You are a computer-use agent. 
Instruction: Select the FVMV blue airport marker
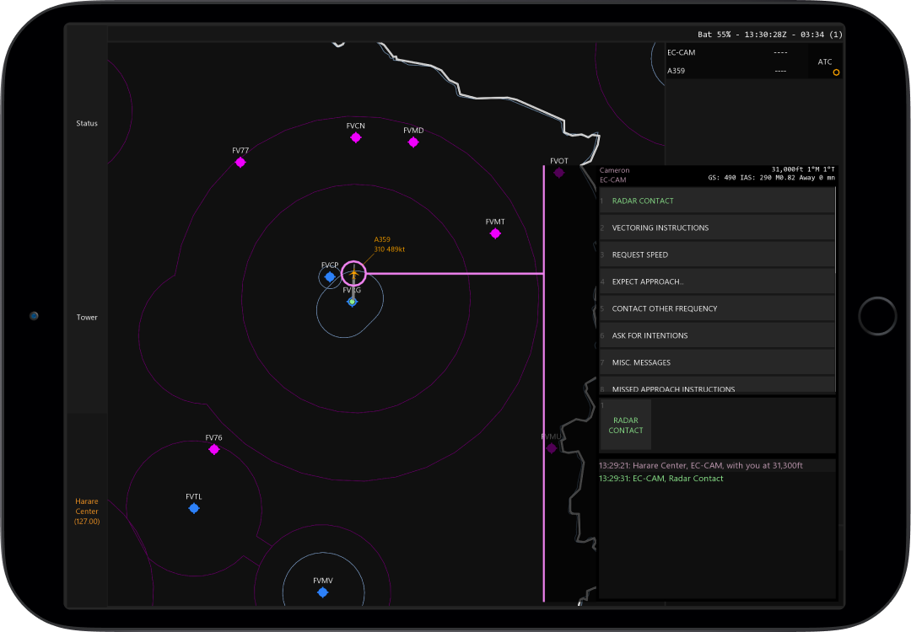pyautogui.click(x=322, y=592)
